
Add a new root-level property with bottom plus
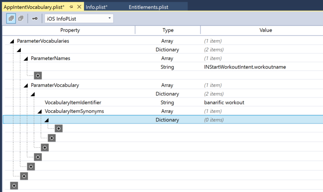[x=14, y=185]
